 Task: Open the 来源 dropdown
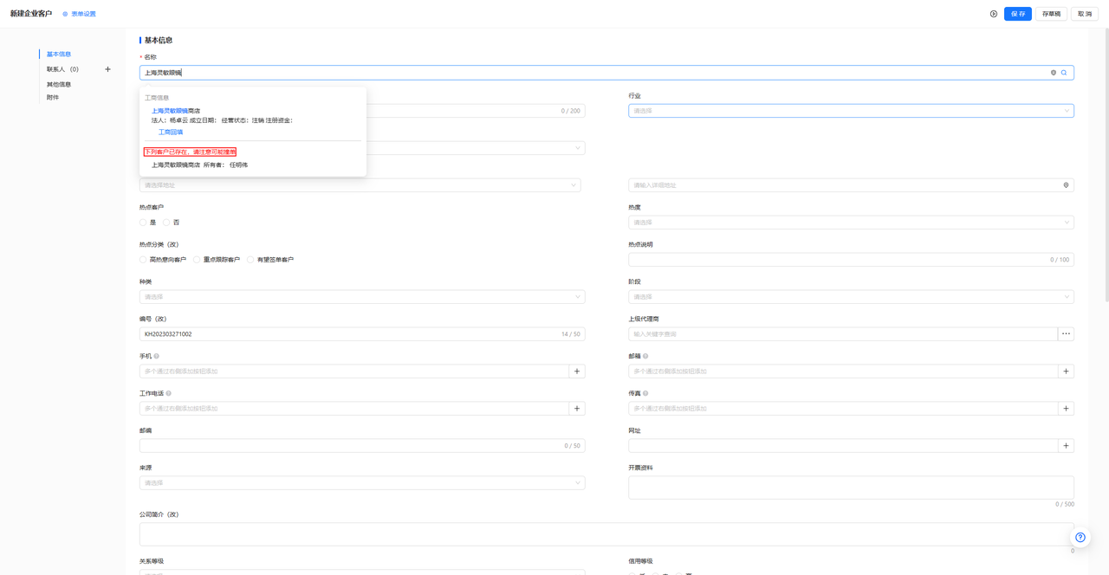coord(362,483)
